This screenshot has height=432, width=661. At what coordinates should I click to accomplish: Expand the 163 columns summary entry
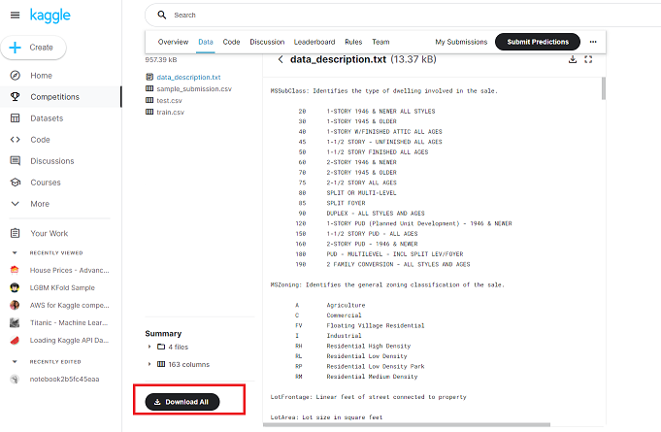pos(149,364)
